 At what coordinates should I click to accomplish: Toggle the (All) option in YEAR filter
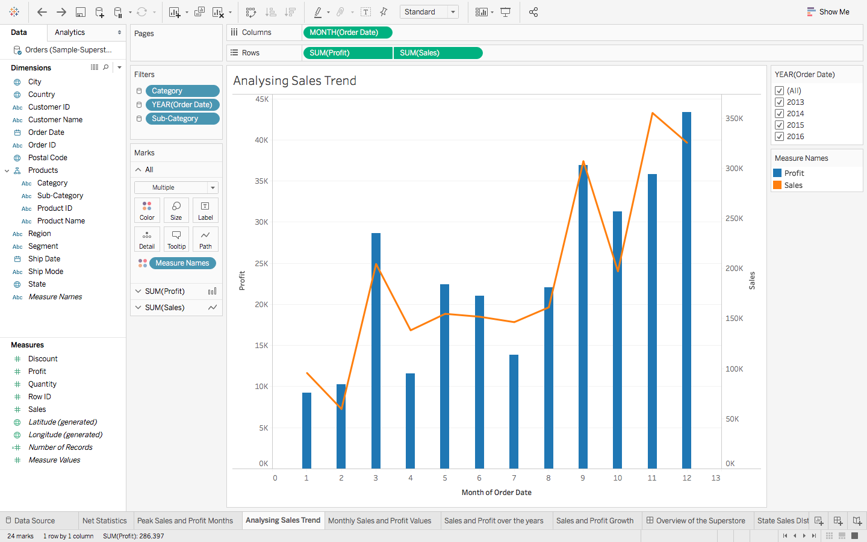click(780, 90)
